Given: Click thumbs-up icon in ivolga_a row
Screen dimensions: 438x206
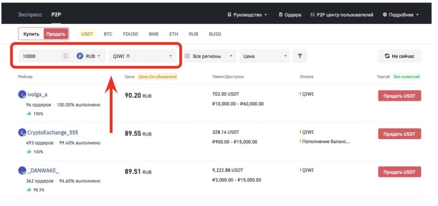Looking at the screenshot, I should 29,113.
